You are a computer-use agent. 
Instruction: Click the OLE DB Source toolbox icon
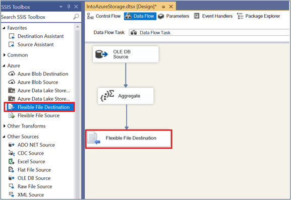(11, 178)
